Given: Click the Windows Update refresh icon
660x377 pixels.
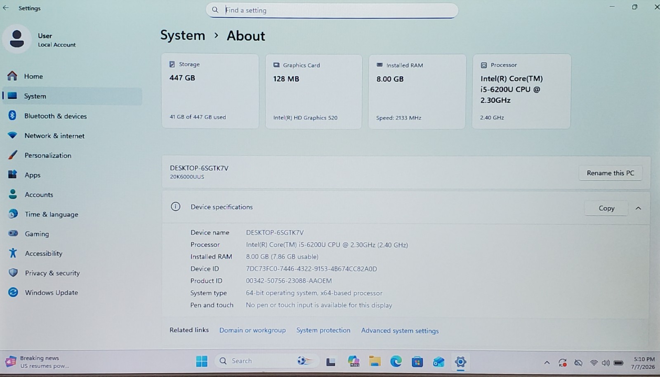Looking at the screenshot, I should [13, 292].
